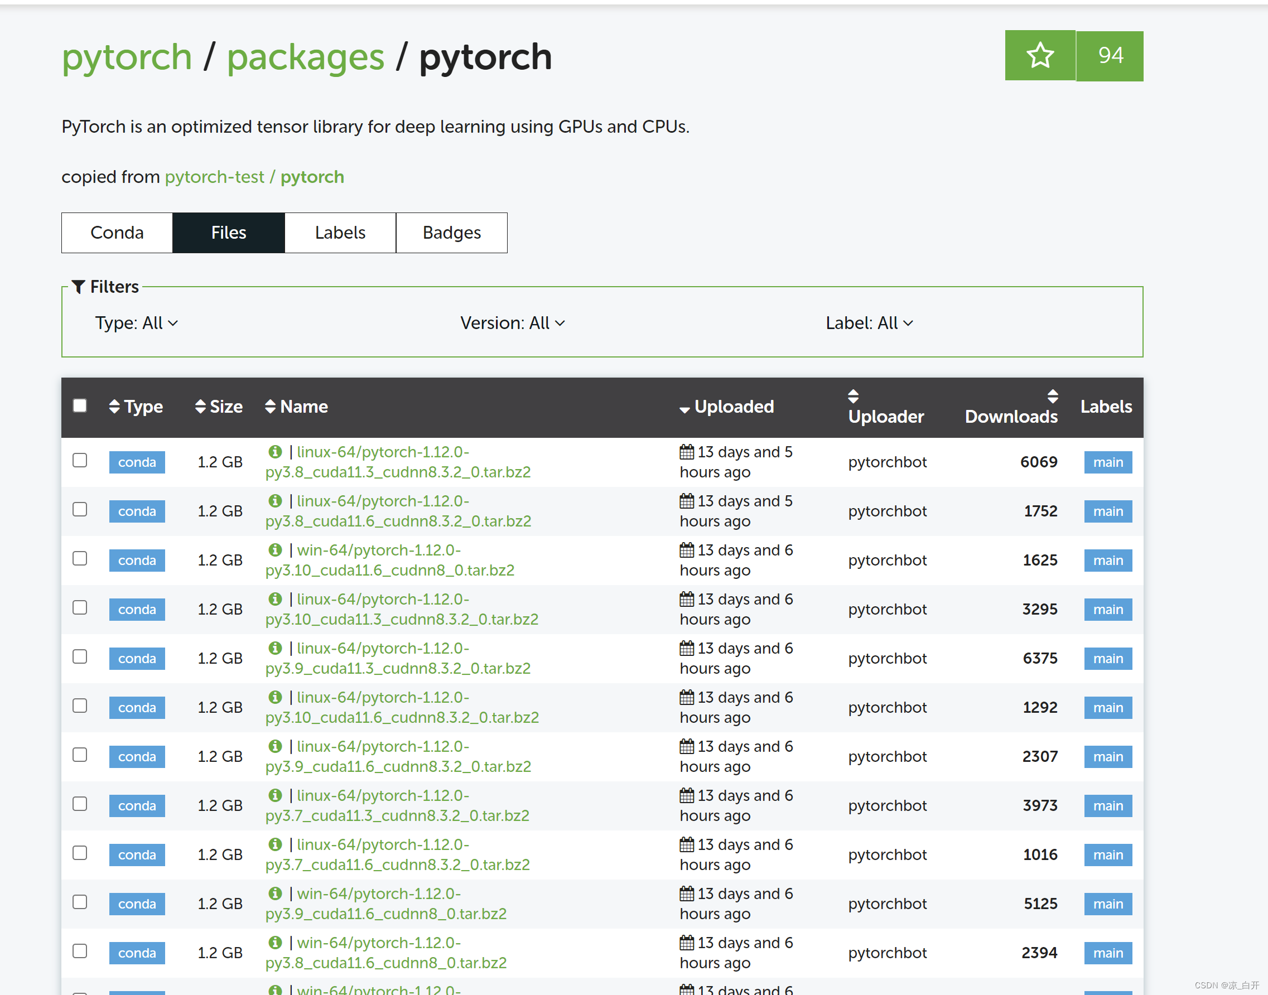Check the box for the 2307 downloads row

tap(80, 755)
